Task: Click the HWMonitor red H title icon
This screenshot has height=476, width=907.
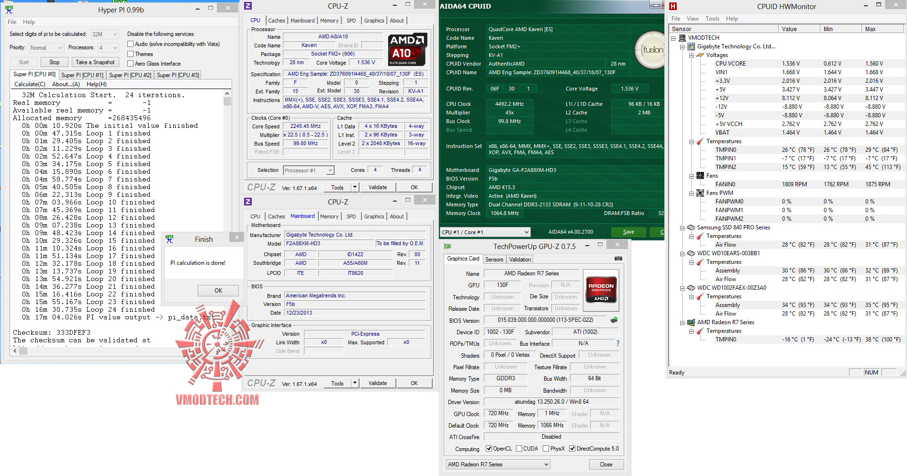Action: pos(673,6)
